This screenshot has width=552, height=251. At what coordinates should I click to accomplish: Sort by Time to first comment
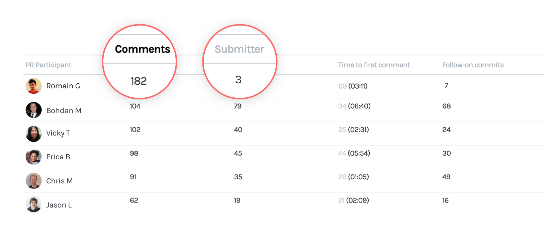coord(374,65)
